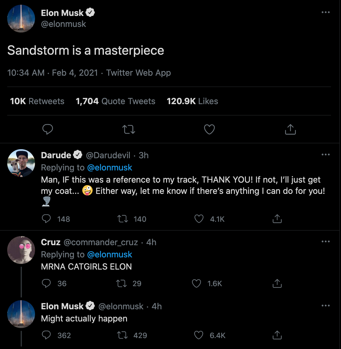Screen dimensions: 341x349
Task: Open more options on Cruz's reply
Action: click(x=325, y=241)
